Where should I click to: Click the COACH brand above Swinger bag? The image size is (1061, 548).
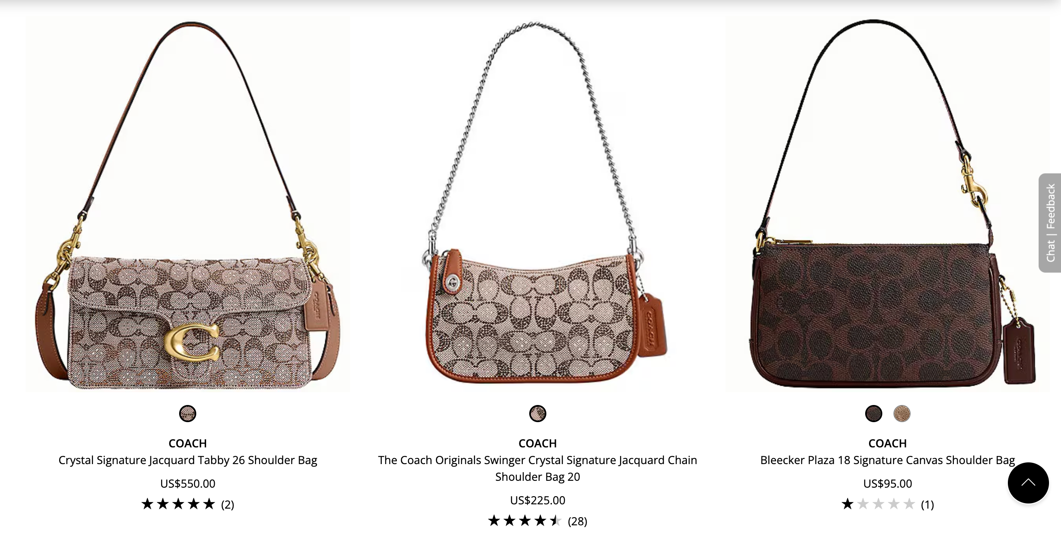tap(538, 444)
